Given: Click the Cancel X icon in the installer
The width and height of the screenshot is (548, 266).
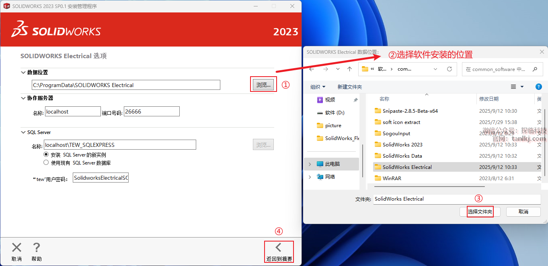Looking at the screenshot, I should pos(16,248).
